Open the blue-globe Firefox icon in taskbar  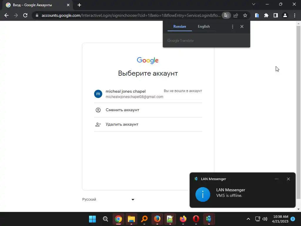pos(157,219)
